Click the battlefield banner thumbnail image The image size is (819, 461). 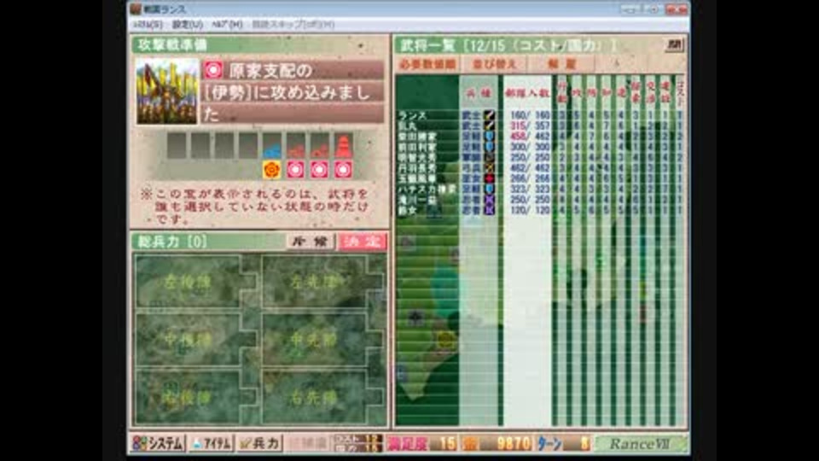click(x=167, y=91)
